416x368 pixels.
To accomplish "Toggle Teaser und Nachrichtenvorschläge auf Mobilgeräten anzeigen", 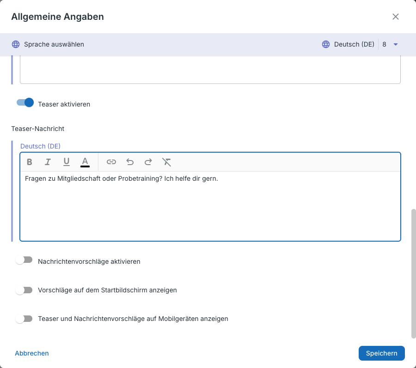I will point(24,319).
